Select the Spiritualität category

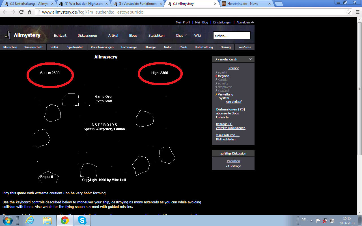(75, 47)
